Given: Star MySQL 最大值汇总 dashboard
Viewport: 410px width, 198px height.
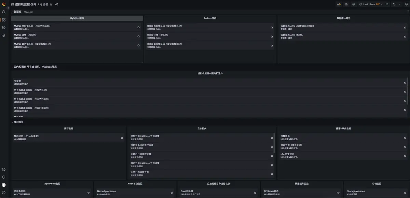Looking at the screenshot, I should pos(138,45).
